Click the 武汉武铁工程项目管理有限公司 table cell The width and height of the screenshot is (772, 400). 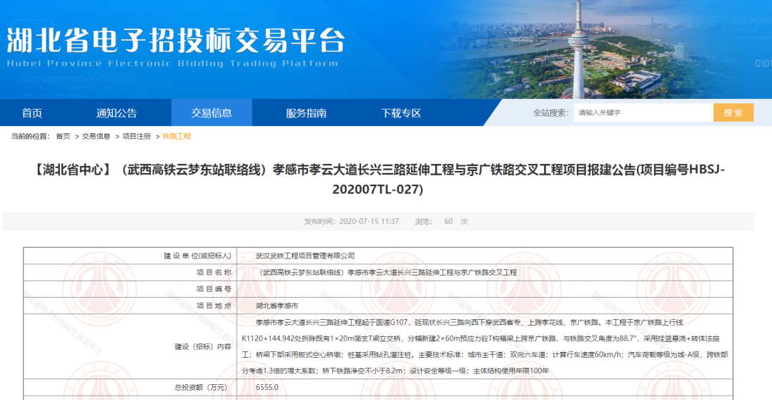click(x=305, y=255)
